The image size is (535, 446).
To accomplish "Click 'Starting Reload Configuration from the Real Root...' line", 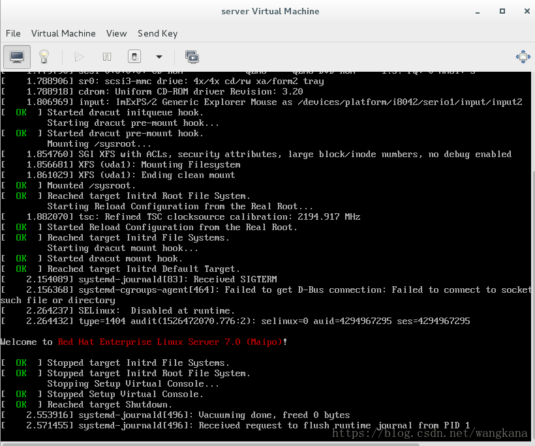I will coord(180,206).
